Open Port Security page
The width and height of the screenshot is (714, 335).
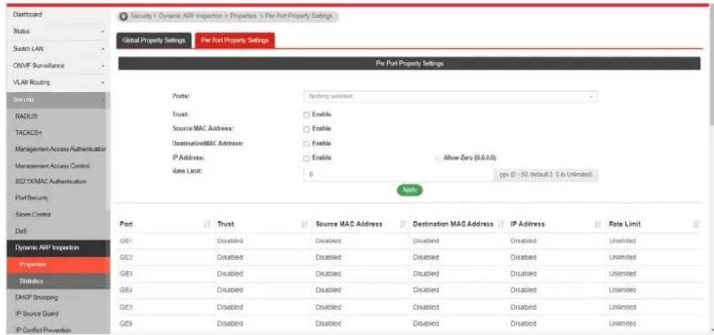pos(32,198)
